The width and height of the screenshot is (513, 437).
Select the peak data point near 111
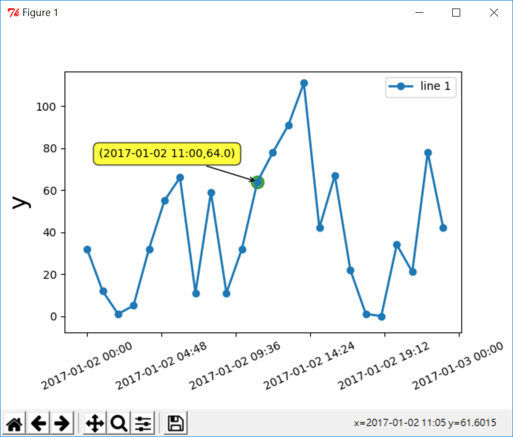[x=304, y=83]
